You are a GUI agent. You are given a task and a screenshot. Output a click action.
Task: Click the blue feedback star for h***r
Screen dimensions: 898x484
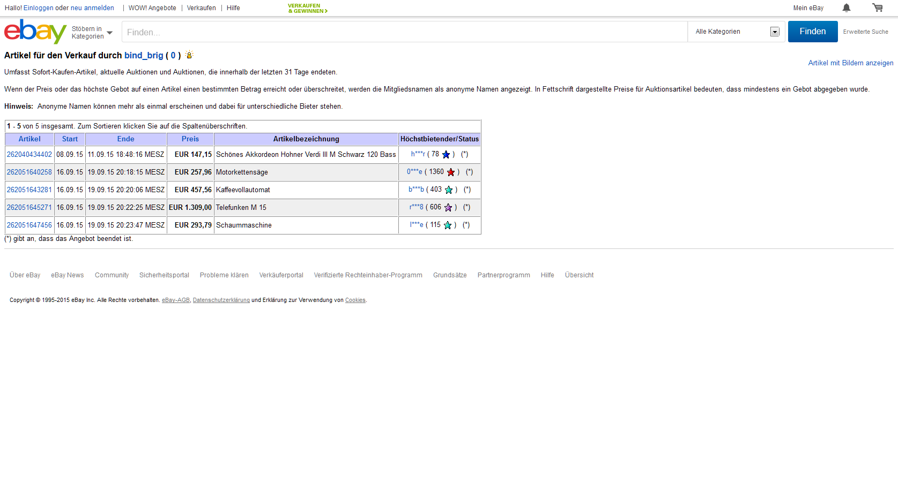coord(446,155)
